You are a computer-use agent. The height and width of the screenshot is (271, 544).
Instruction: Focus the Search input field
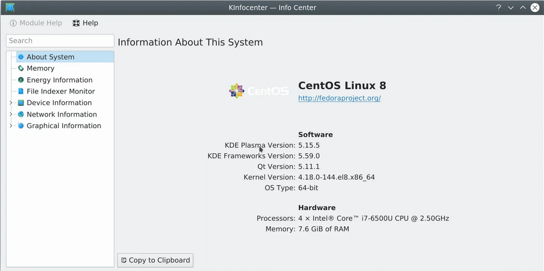pyautogui.click(x=60, y=41)
